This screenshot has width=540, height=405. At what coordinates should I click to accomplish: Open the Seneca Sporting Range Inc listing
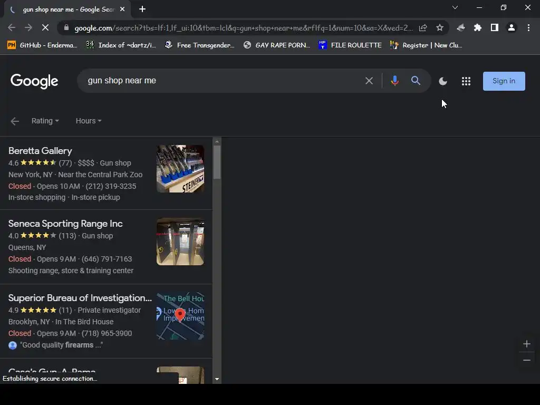pyautogui.click(x=65, y=224)
